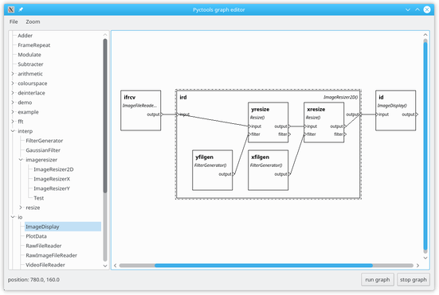Click the ird compound node title

click(x=182, y=97)
